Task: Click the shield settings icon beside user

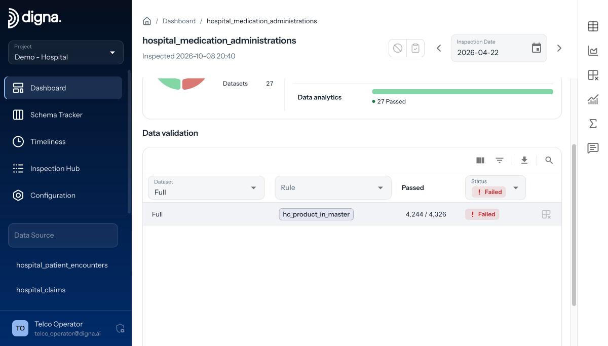Action: 121,329
